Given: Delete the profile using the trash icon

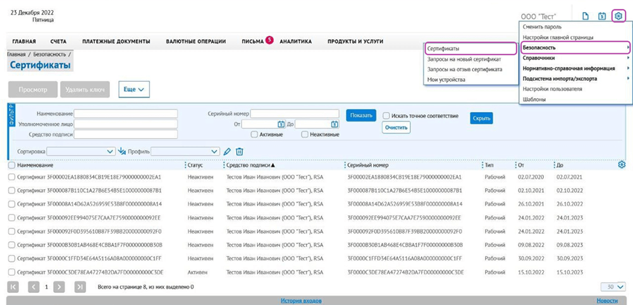Looking at the screenshot, I should [240, 151].
